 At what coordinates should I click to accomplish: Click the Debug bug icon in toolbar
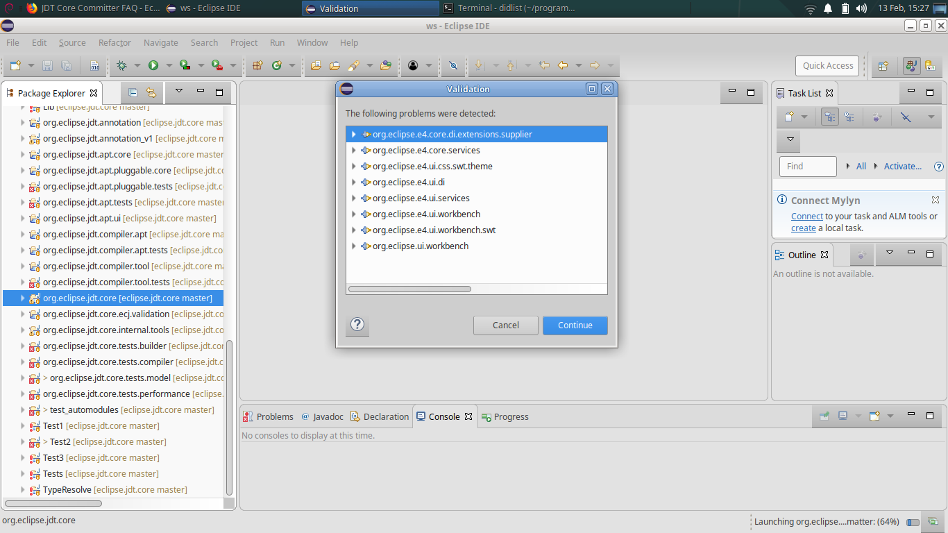click(x=121, y=65)
